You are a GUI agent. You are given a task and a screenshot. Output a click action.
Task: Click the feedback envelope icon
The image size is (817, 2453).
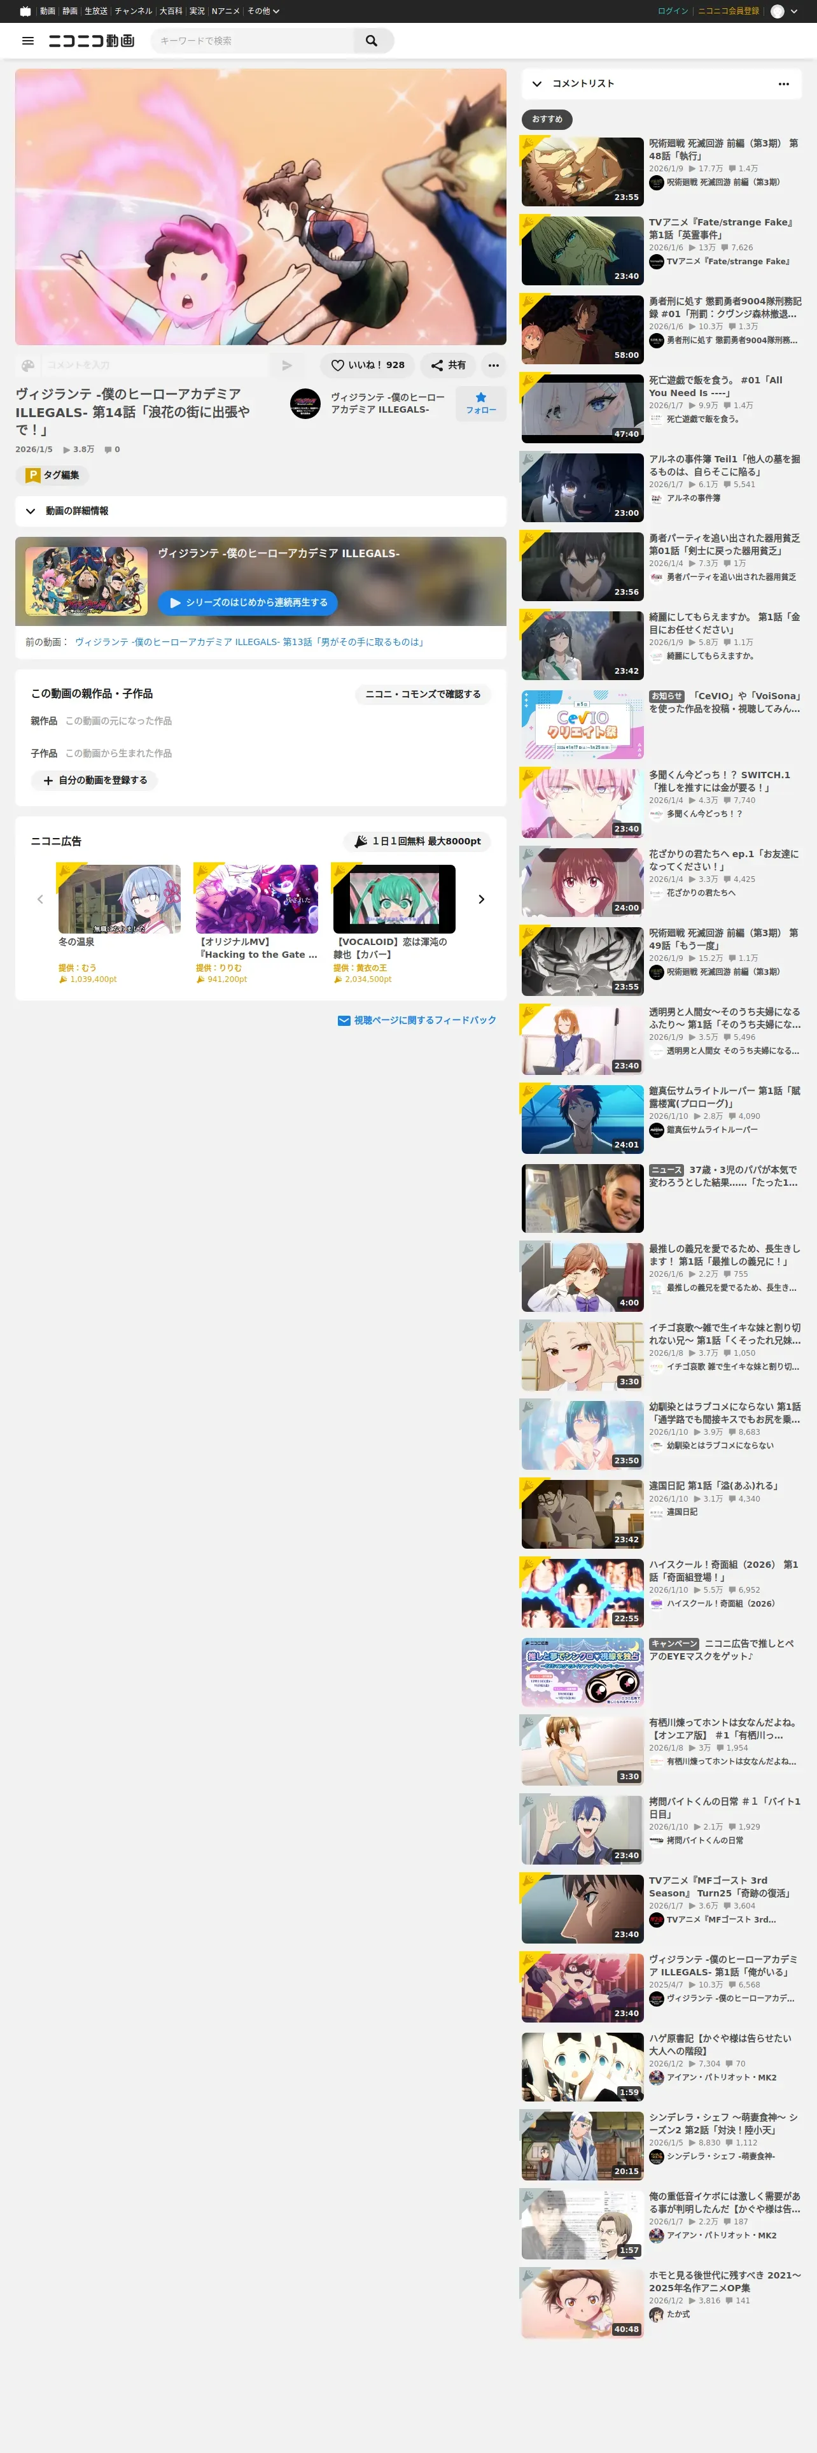(344, 1020)
